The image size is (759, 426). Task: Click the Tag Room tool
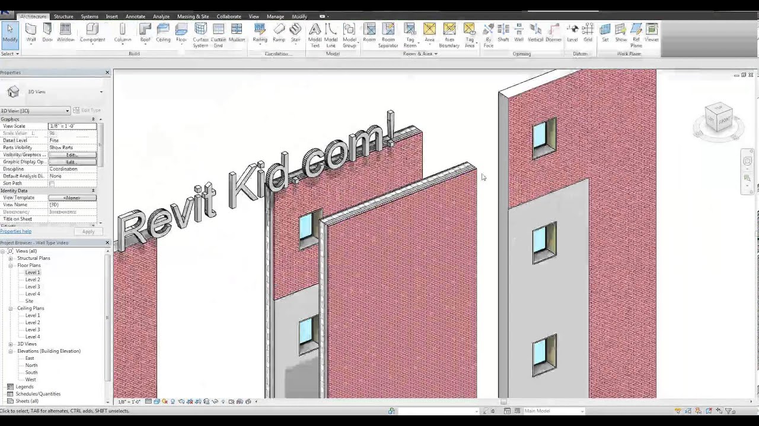coord(410,35)
